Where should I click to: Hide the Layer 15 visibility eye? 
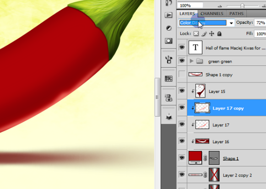(x=182, y=91)
